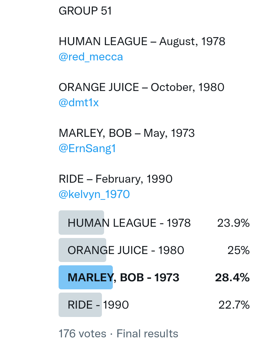Click the GROUP 51 heading text

pos(85,11)
